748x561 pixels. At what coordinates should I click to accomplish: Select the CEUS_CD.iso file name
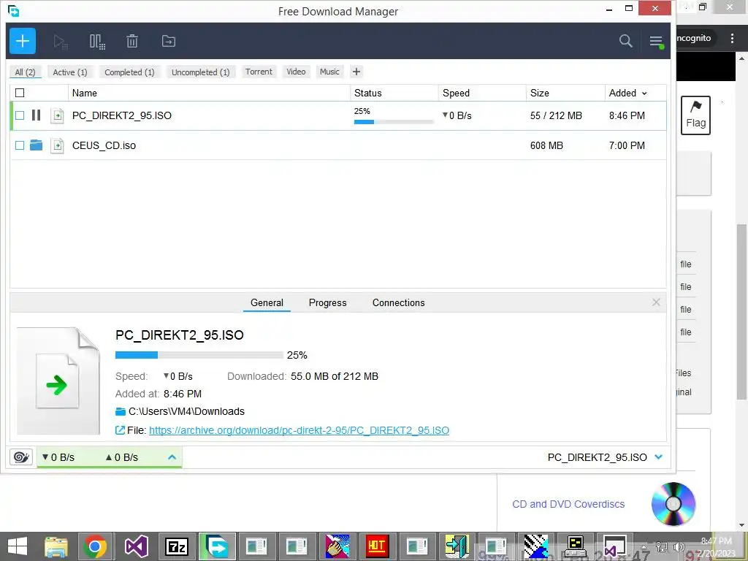coord(104,145)
